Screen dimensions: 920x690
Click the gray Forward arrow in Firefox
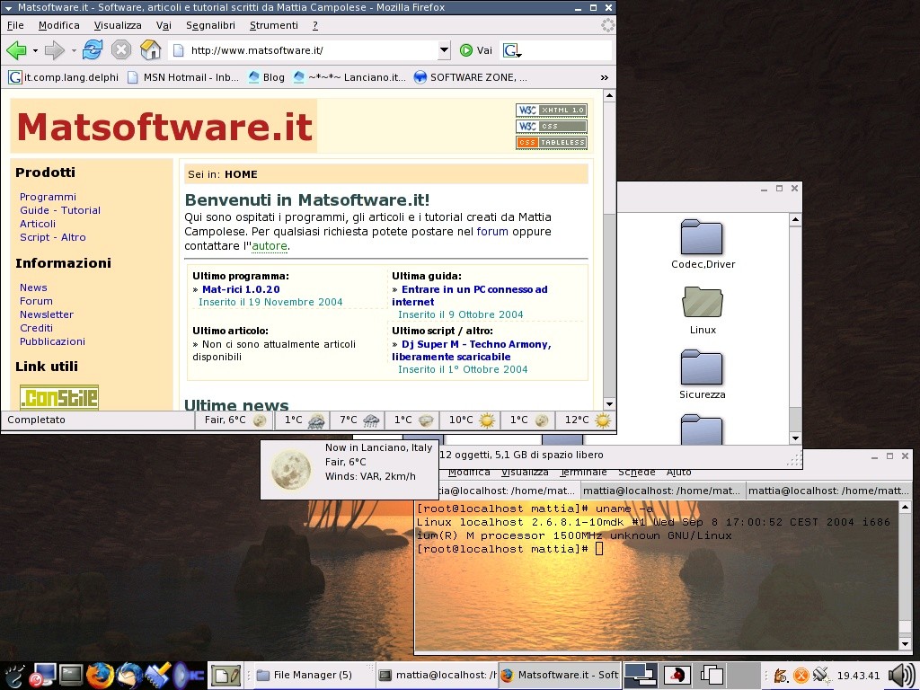click(x=54, y=50)
